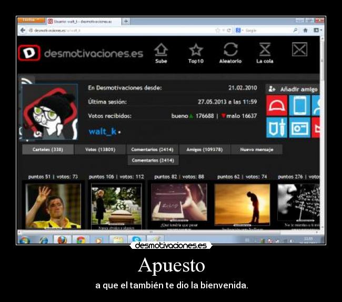Viewport: 342px width, 302px height.
Task: Click the search magnifier in Google box
Action: (295, 31)
